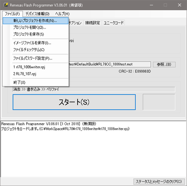Viewport: 187px width, 186px height.
Task: Click ステータスとメッセージのクリア(C) button
Action: pyautogui.click(x=159, y=182)
